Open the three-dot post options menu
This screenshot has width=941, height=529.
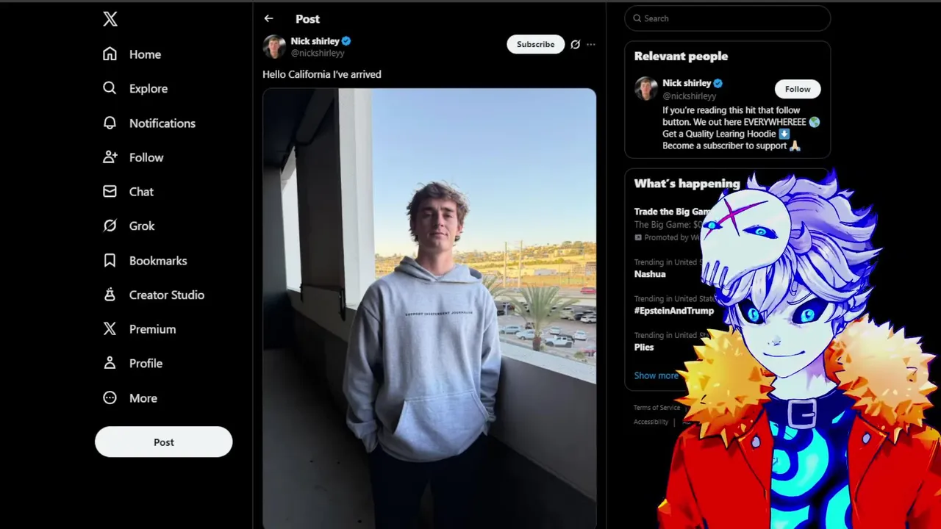point(591,44)
